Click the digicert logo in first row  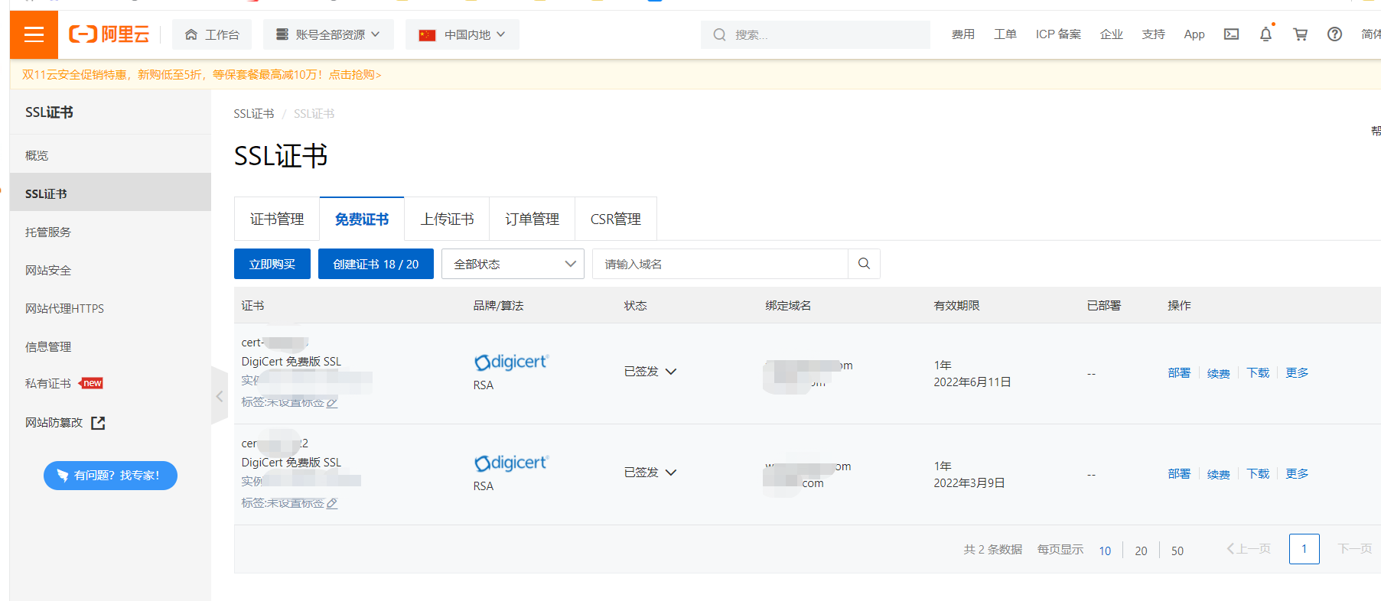[511, 362]
